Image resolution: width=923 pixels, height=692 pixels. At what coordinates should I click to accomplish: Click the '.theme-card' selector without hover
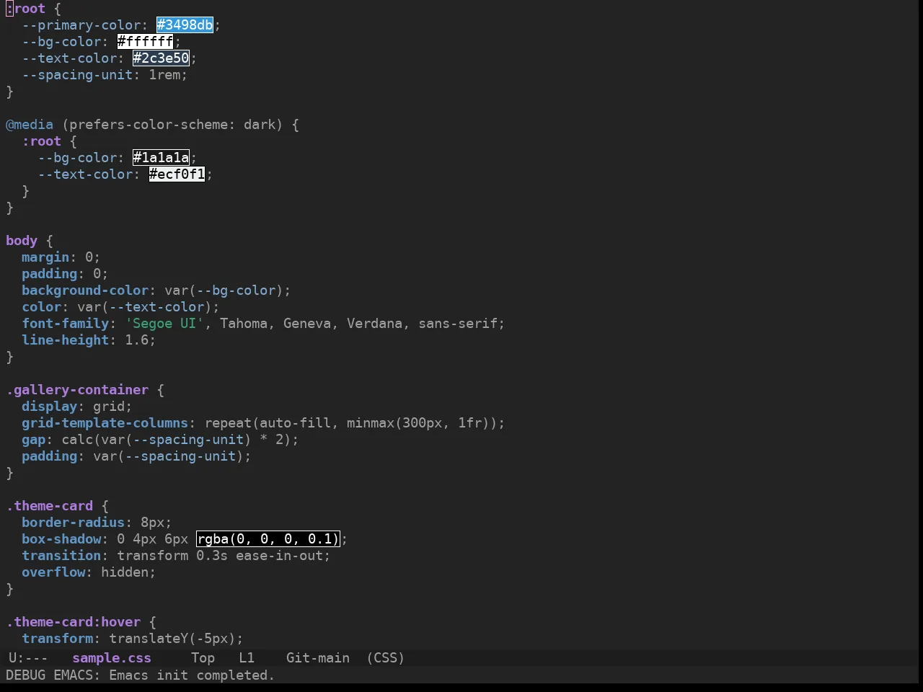(49, 506)
